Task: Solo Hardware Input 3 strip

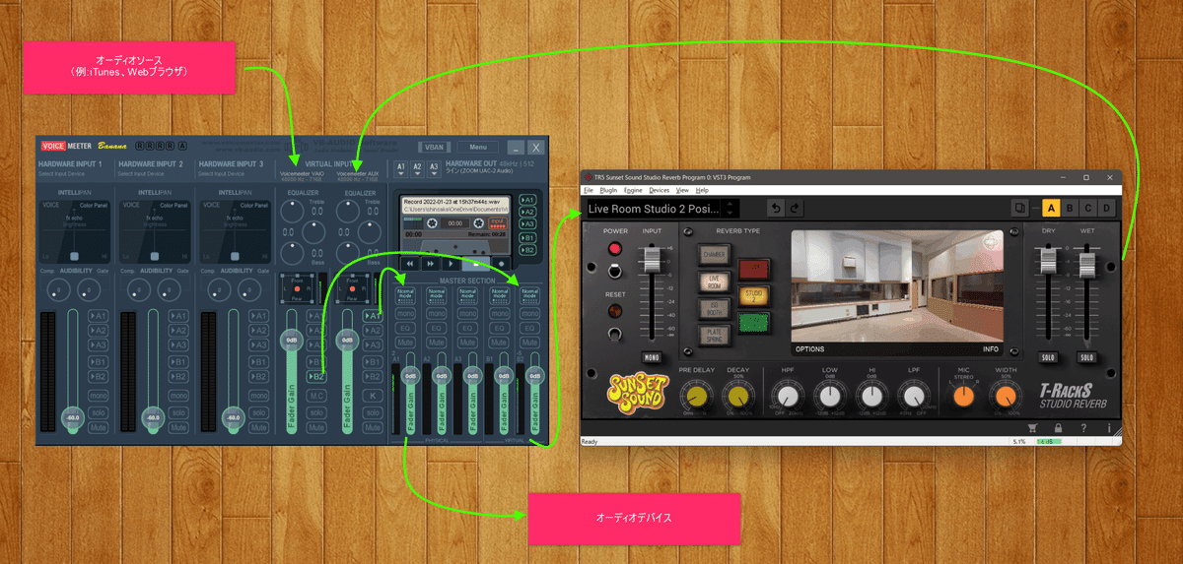Action: tap(259, 412)
